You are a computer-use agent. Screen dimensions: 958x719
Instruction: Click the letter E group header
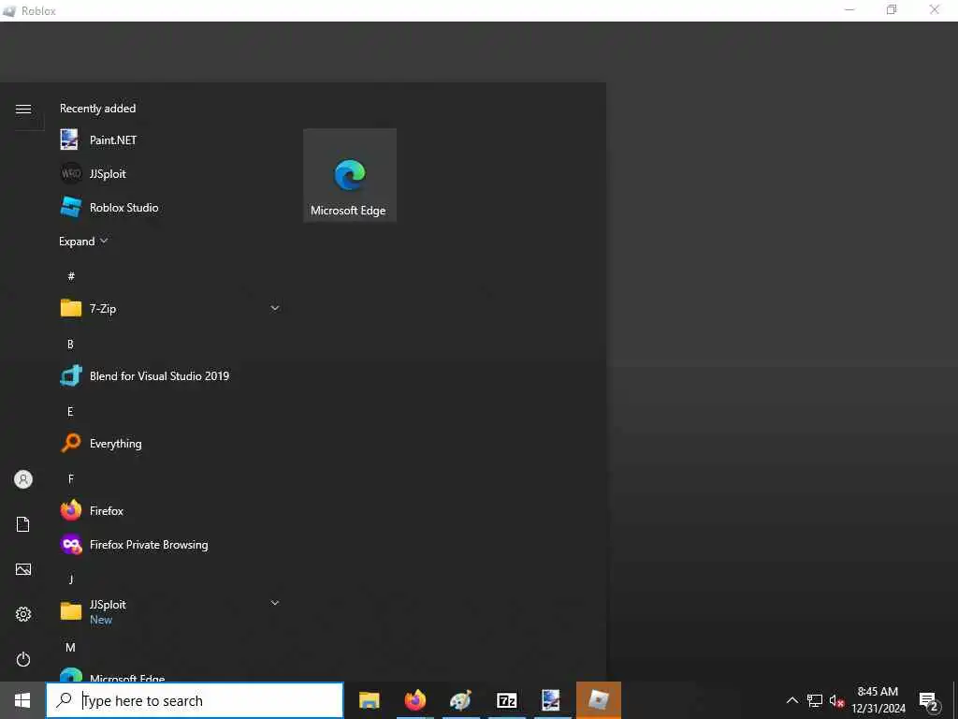70,412
